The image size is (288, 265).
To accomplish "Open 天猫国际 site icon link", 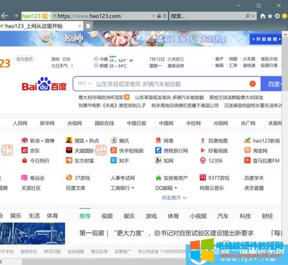I will pyautogui.click(x=70, y=150).
